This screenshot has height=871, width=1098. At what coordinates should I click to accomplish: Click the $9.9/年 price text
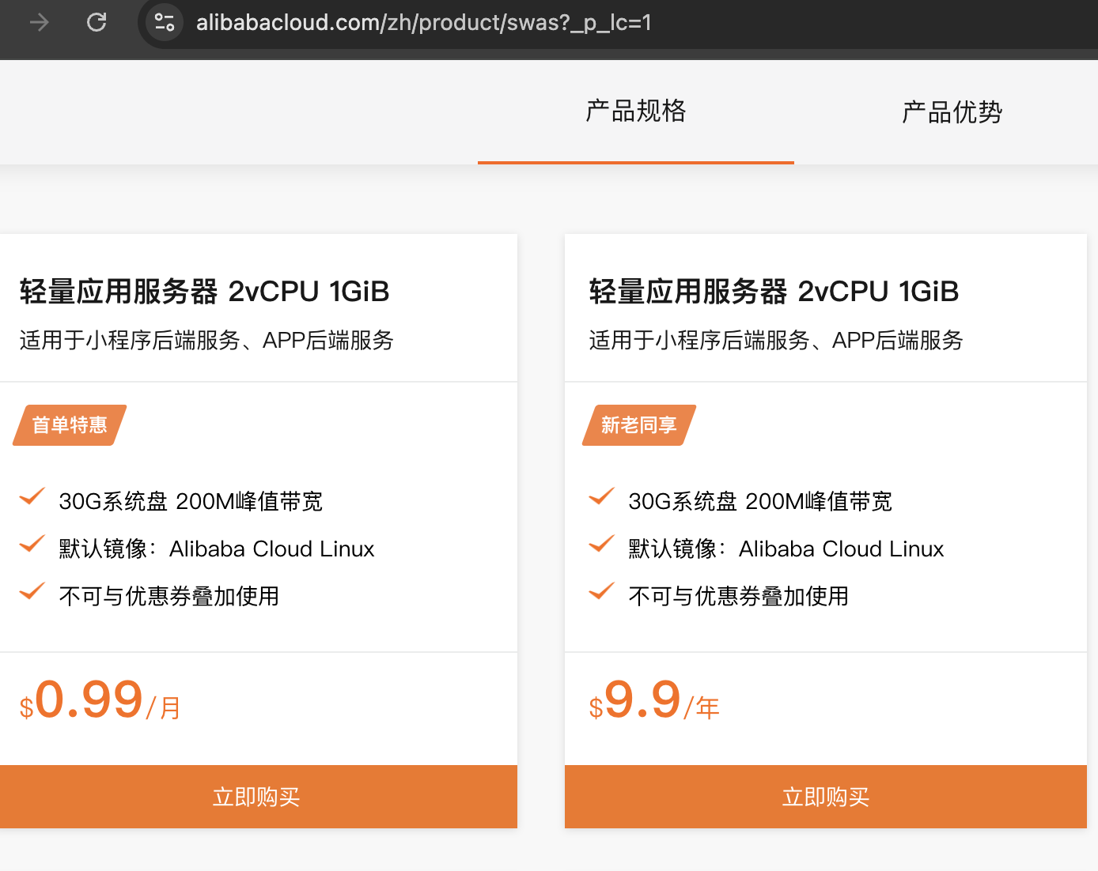click(x=654, y=701)
